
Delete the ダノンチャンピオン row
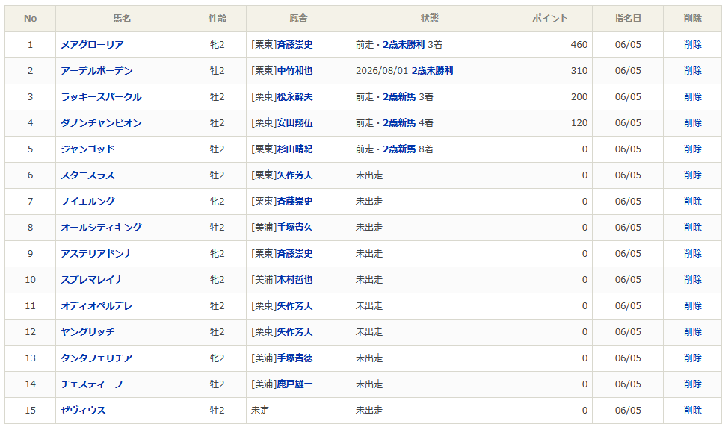pyautogui.click(x=692, y=123)
